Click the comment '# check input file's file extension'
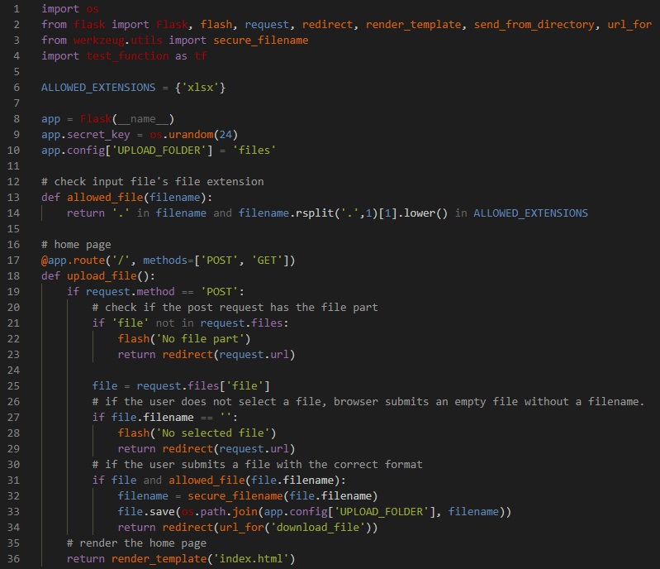660x569 pixels. [153, 182]
